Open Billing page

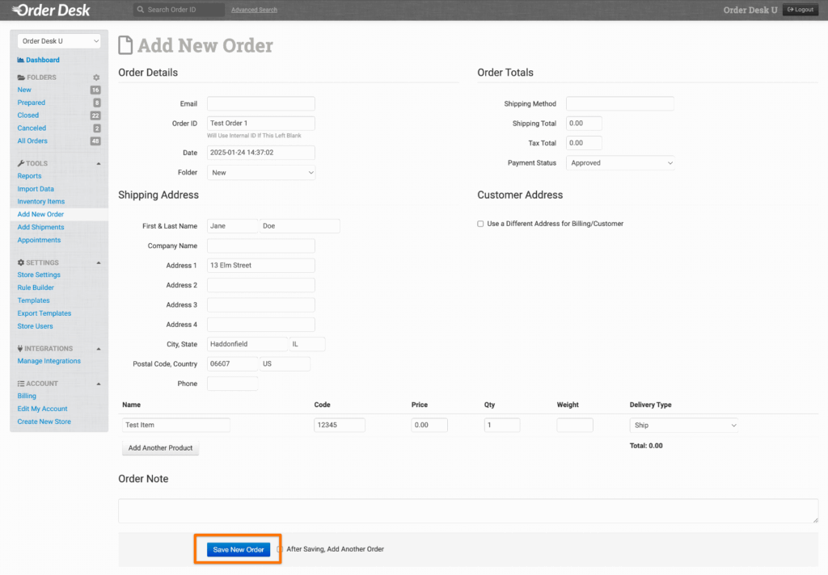pyautogui.click(x=27, y=397)
